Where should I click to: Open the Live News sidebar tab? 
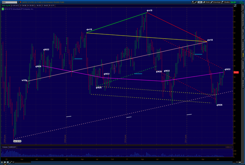(243, 84)
